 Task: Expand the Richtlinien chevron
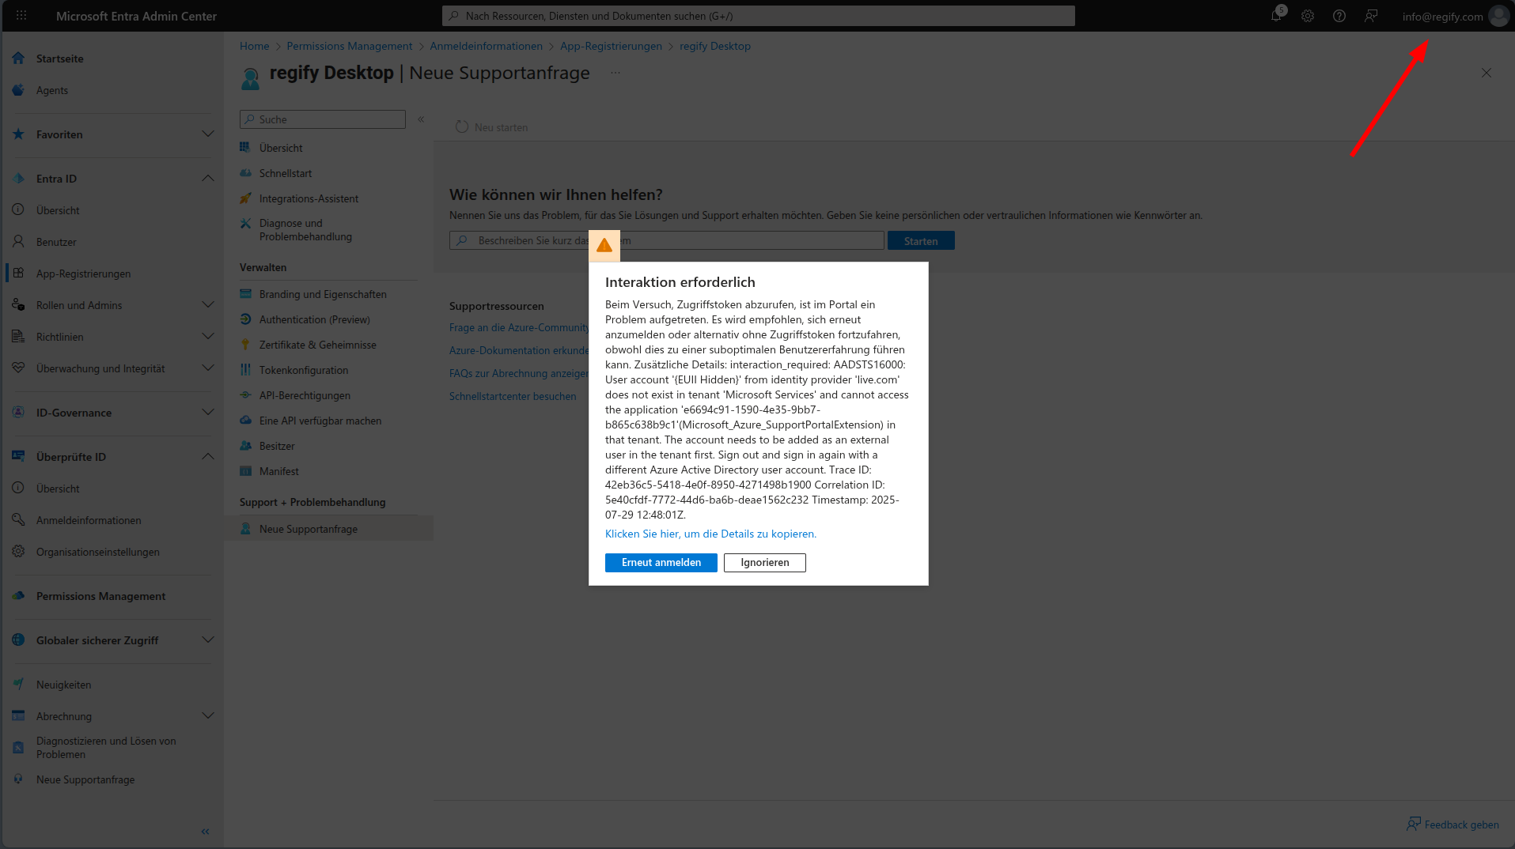coord(207,337)
